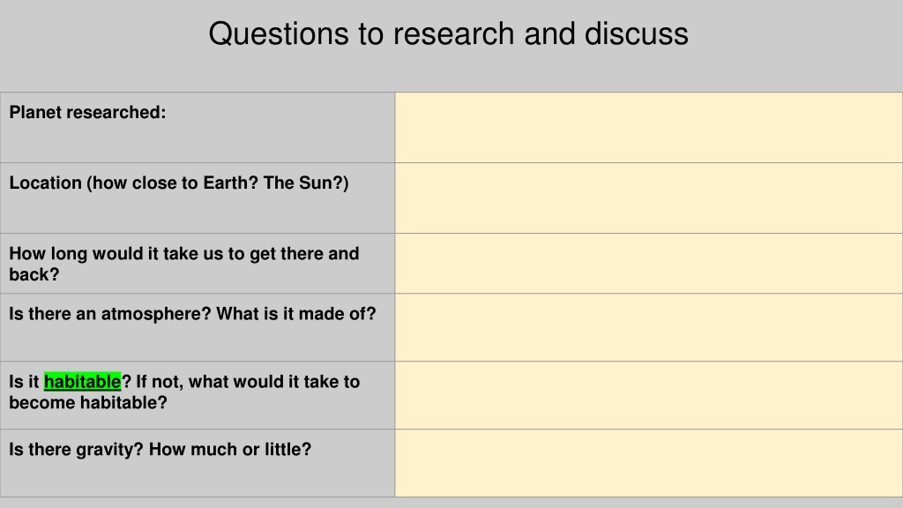Viewport: 903px width, 508px height.
Task: Click the answer cell for travel time question
Action: (648, 263)
